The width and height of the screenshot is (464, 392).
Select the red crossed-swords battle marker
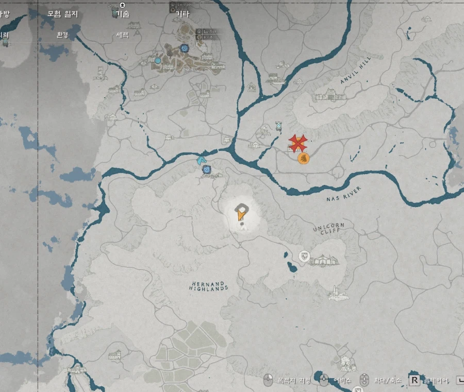pos(297,143)
